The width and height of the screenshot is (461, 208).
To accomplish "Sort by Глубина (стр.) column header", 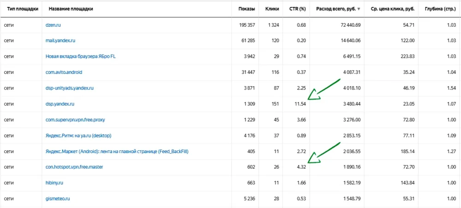I will (440, 9).
